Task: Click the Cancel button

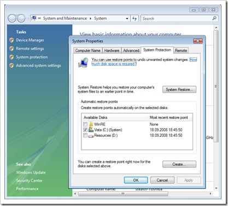Action: [x=162, y=180]
